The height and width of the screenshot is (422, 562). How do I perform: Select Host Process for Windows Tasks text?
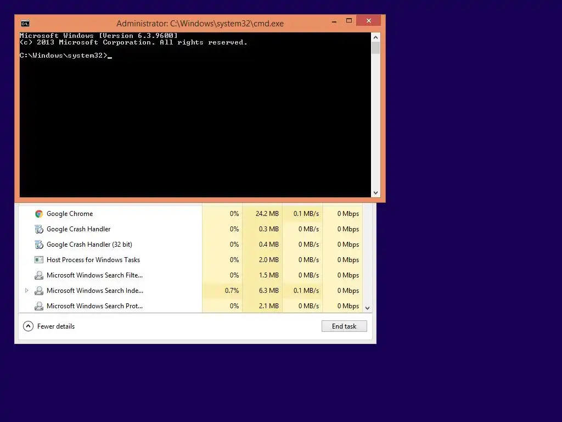pos(93,260)
